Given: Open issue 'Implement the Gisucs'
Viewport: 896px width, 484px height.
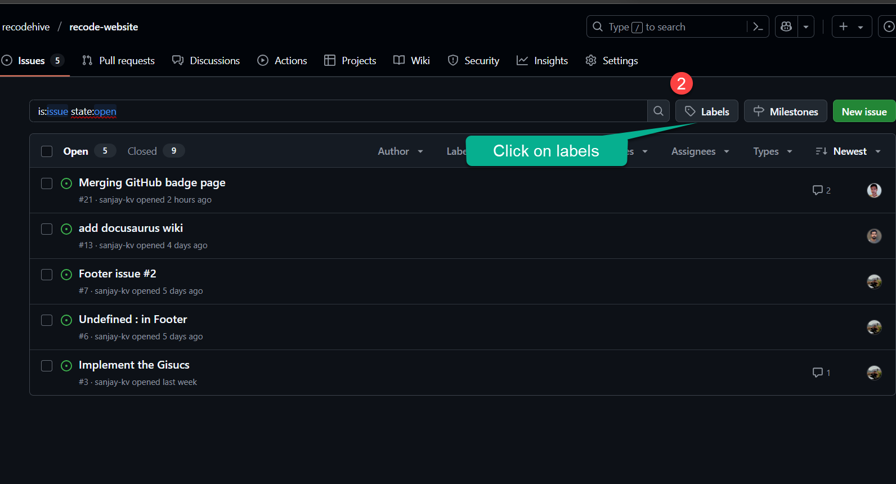Looking at the screenshot, I should [134, 365].
